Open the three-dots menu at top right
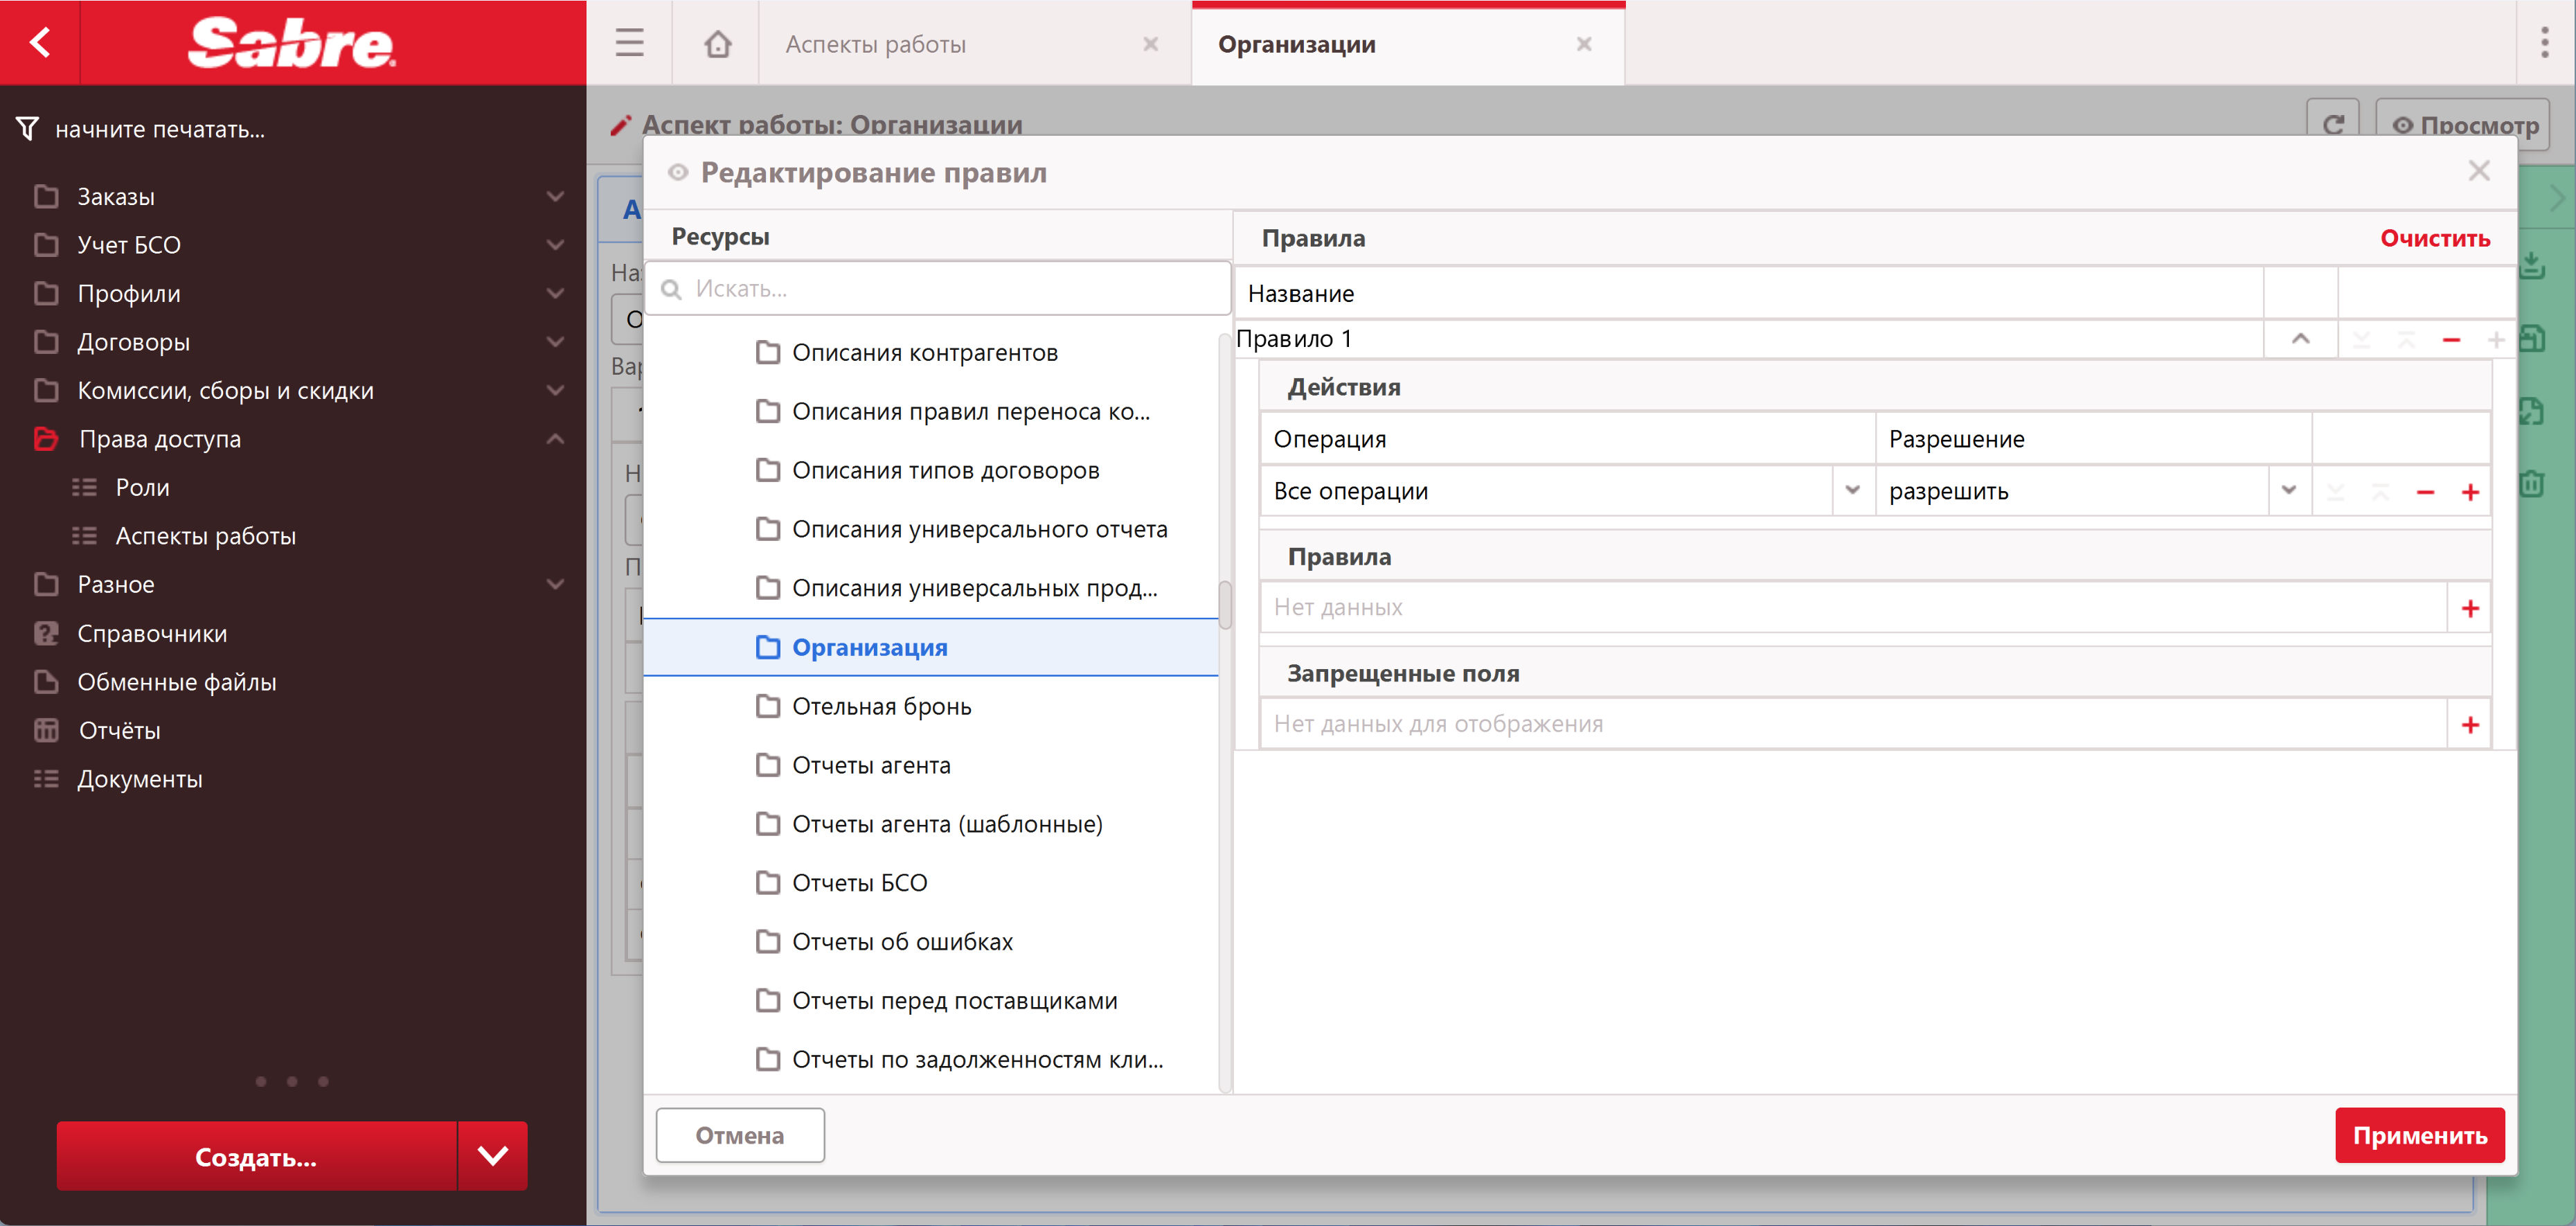2576x1226 pixels. tap(2544, 43)
